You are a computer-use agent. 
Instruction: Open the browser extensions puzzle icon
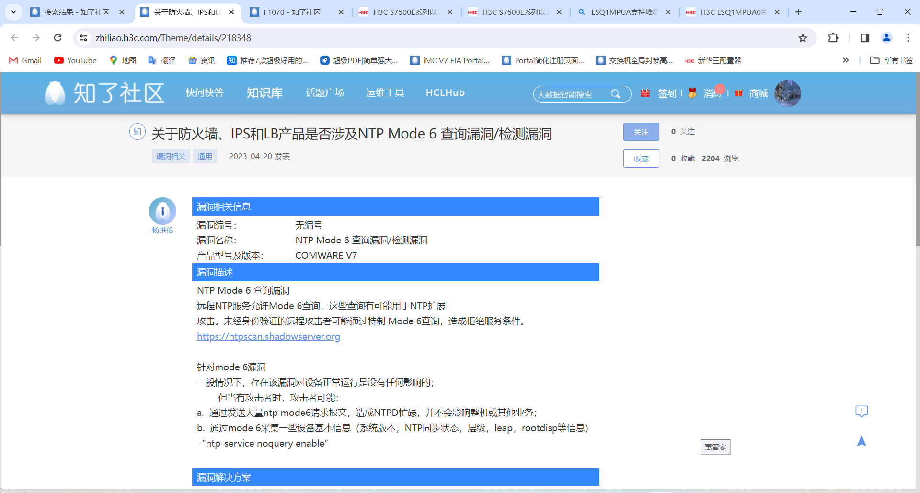[x=833, y=38]
